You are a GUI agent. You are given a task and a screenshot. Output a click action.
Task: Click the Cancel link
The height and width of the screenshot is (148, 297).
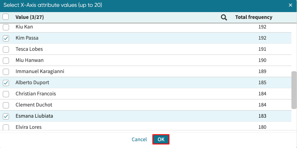(x=139, y=139)
